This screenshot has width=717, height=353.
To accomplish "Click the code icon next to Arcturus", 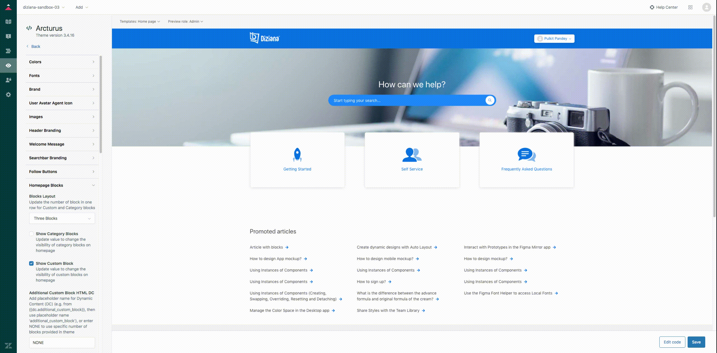I will [x=29, y=28].
